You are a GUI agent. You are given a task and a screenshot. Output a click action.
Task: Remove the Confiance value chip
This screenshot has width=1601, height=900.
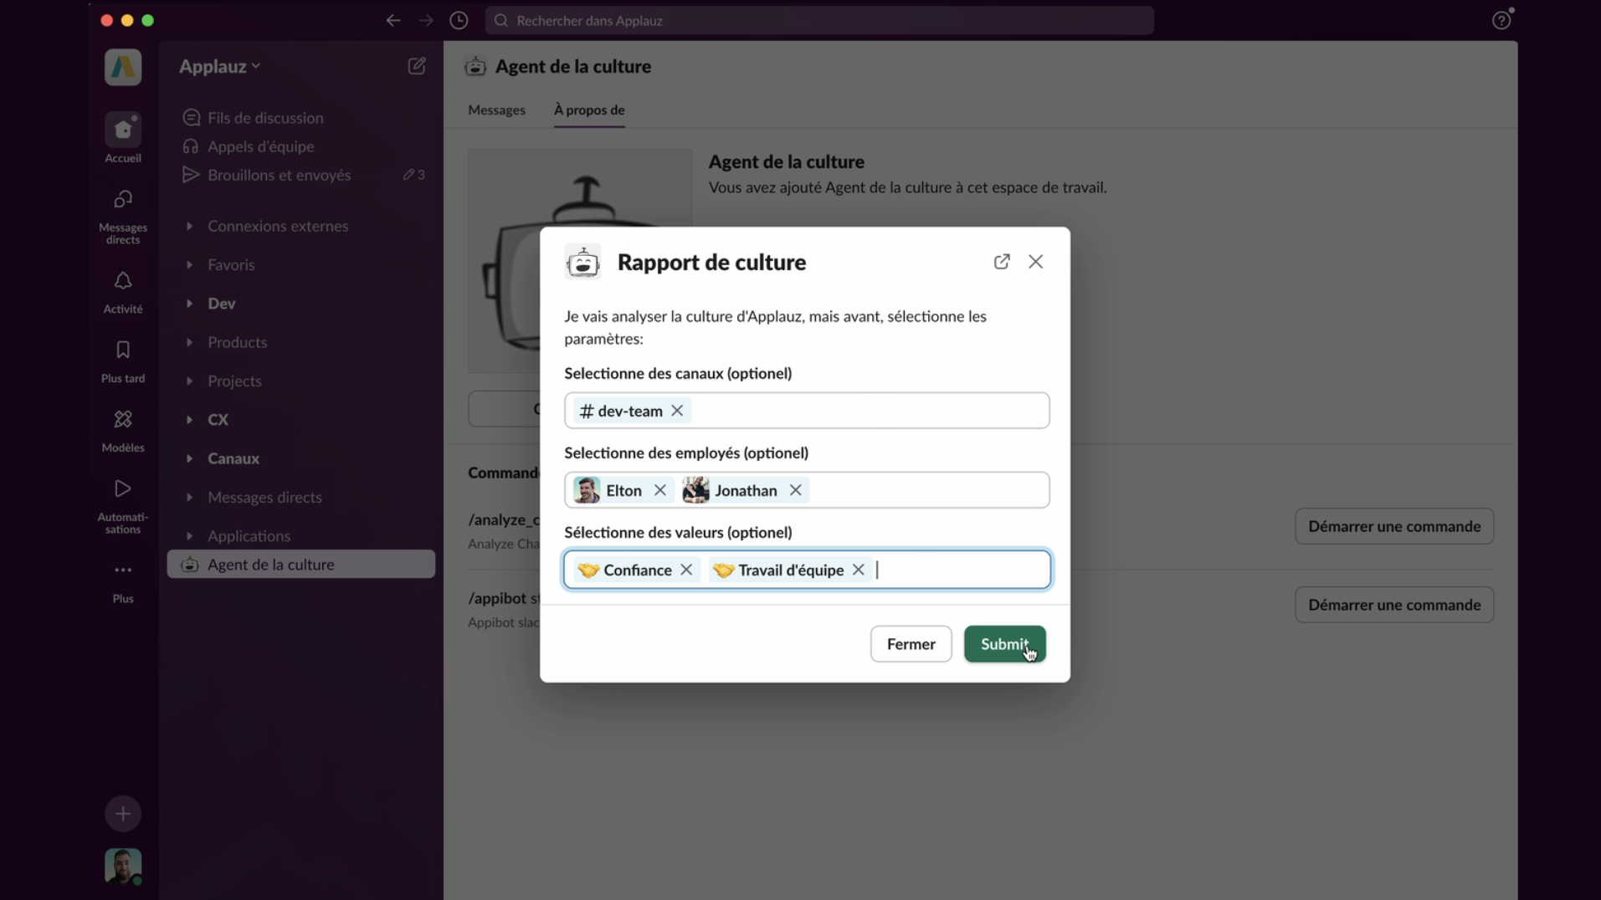(686, 570)
